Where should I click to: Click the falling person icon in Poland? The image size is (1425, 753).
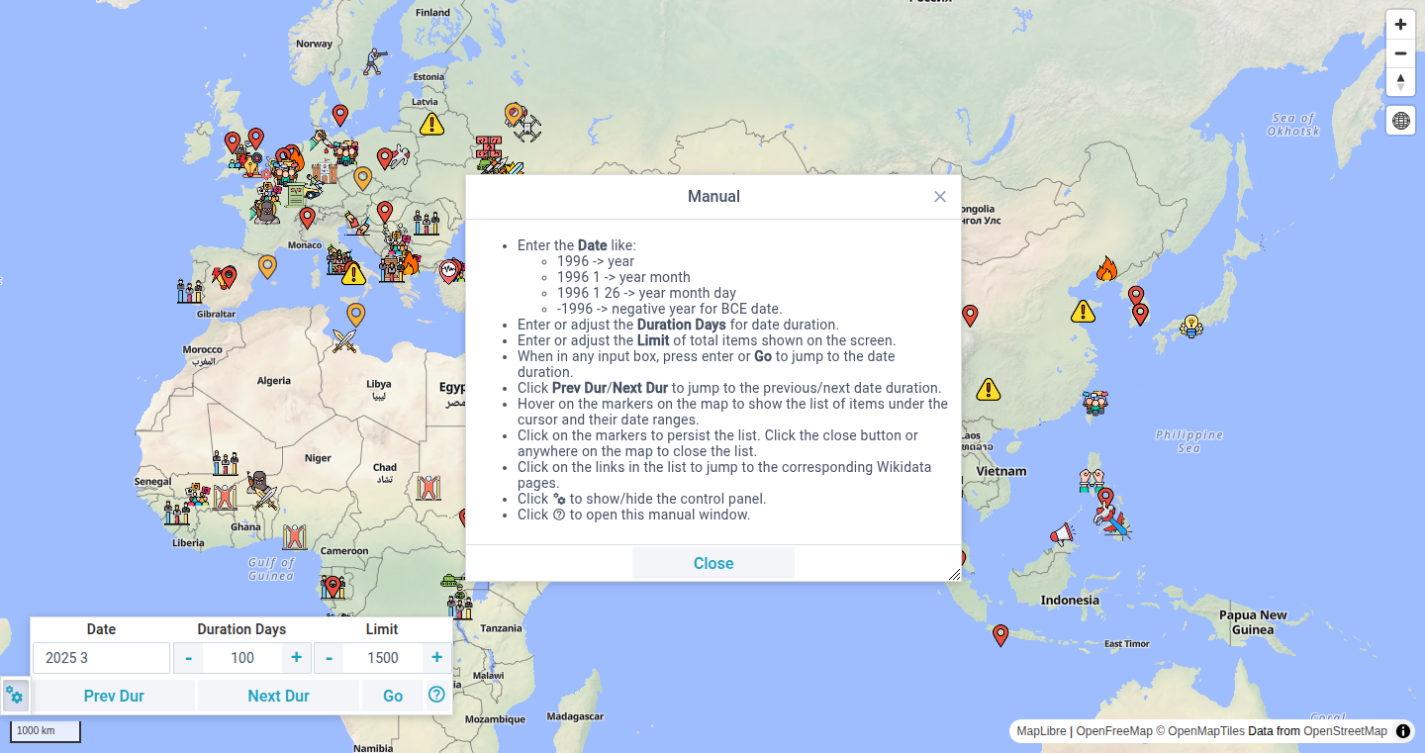[x=400, y=156]
